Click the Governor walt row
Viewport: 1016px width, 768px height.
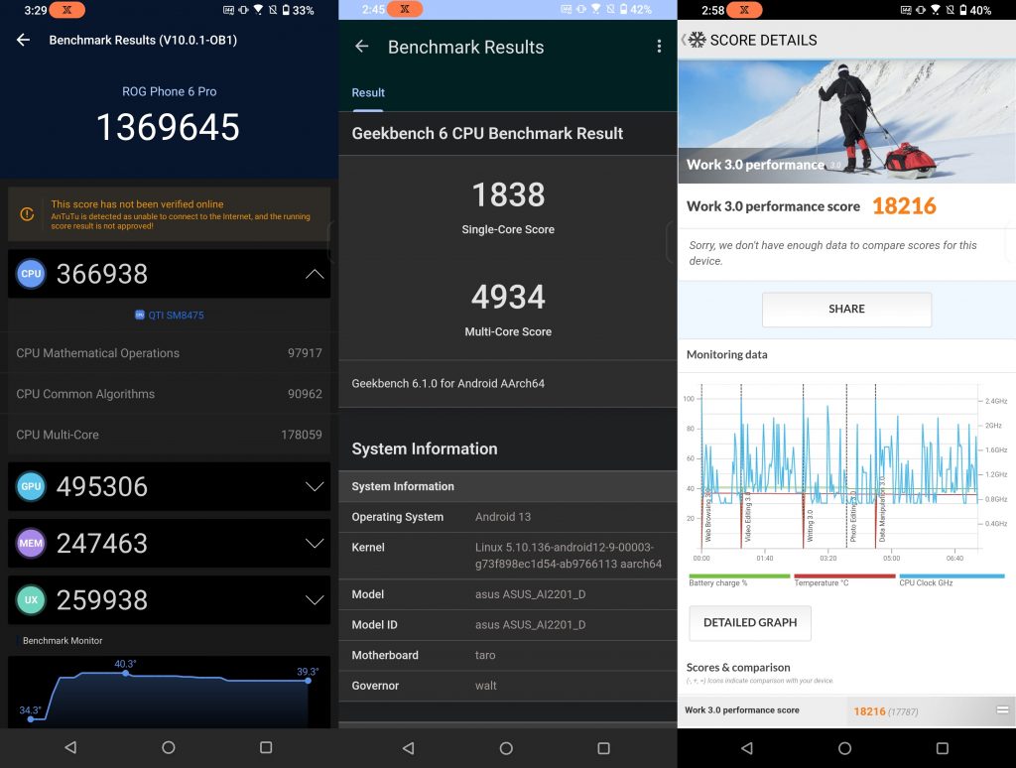[508, 686]
